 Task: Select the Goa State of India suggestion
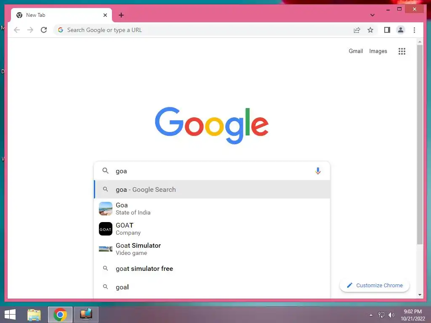tap(212, 209)
